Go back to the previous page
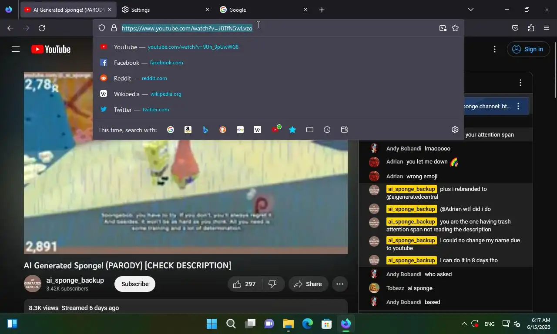Screen dimensions: 557x334 (x=10, y=28)
